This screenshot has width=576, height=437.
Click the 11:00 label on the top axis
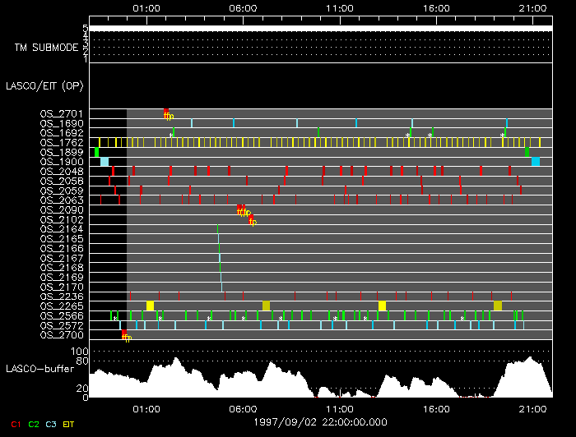point(340,8)
